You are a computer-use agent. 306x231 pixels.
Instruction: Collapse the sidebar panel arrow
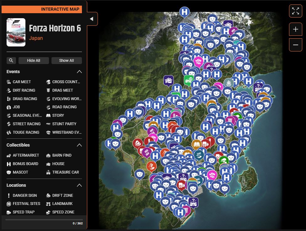click(92, 19)
